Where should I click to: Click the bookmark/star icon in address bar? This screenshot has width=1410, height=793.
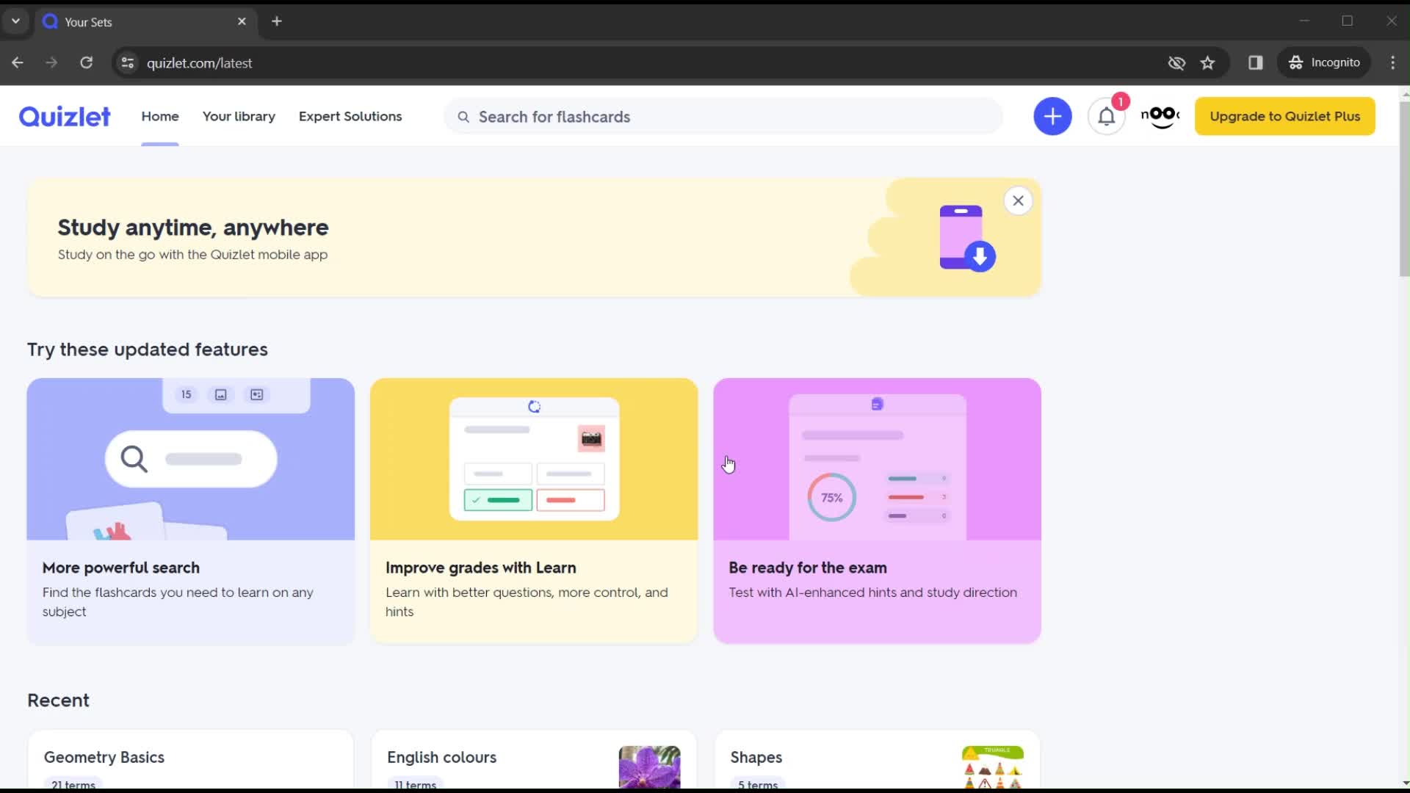[1209, 63]
